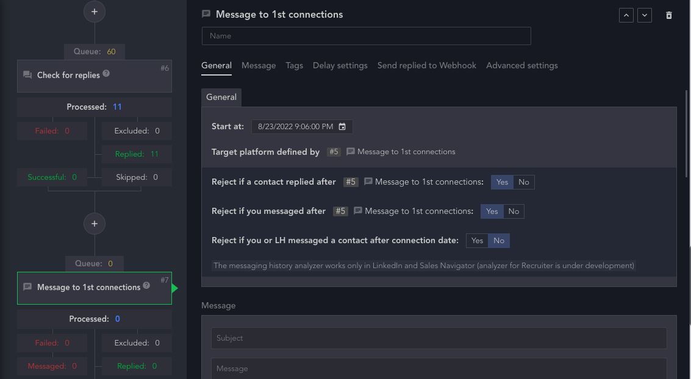Set 'Reject if a contact replied after' to No
Screen dimensions: 691x379
524,182
